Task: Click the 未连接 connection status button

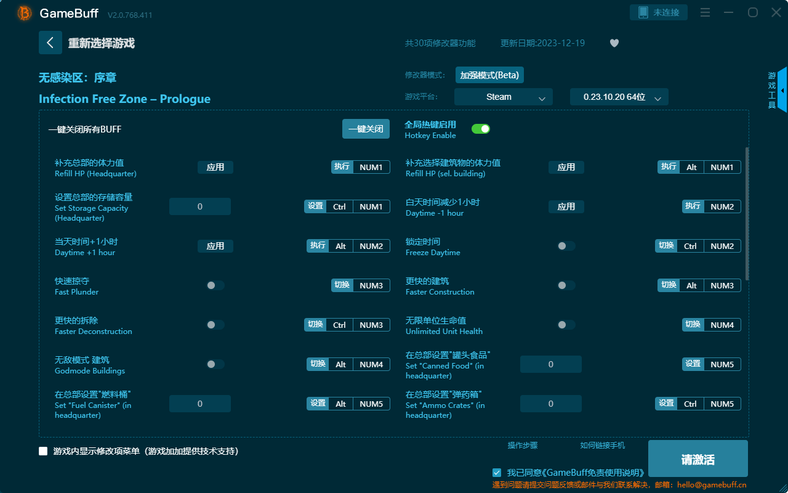Action: 659,12
